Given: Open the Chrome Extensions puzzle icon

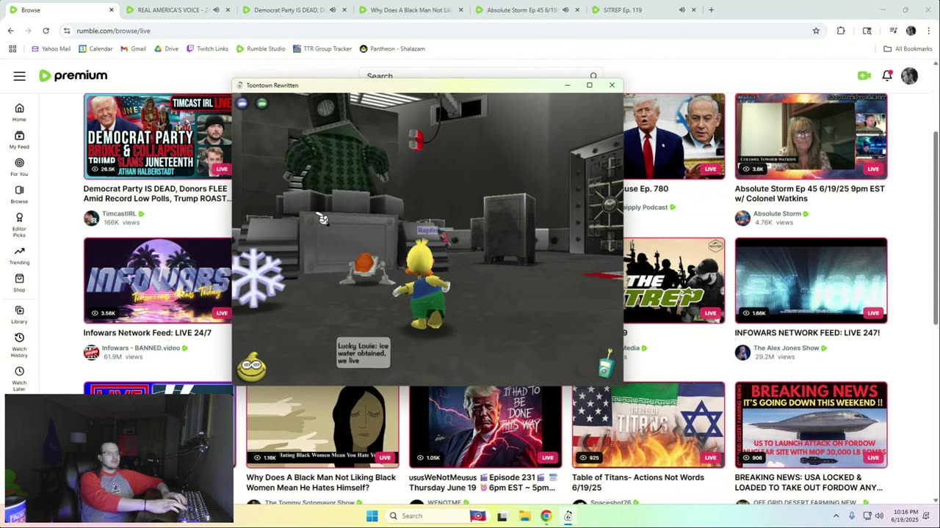Looking at the screenshot, I should [x=841, y=31].
